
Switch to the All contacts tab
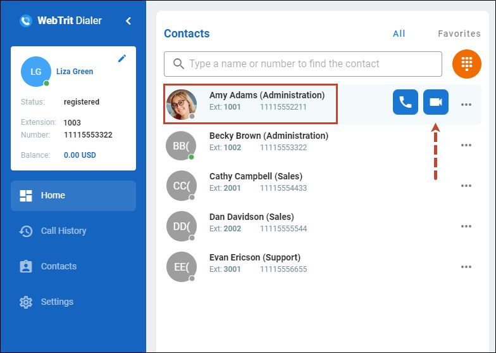click(x=399, y=34)
